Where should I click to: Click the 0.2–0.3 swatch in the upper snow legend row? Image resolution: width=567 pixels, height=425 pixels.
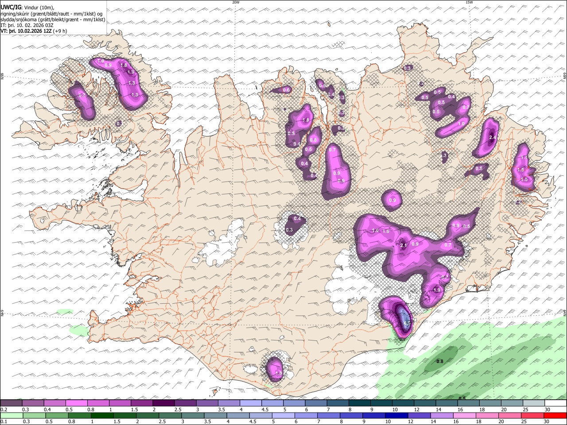tap(11, 403)
